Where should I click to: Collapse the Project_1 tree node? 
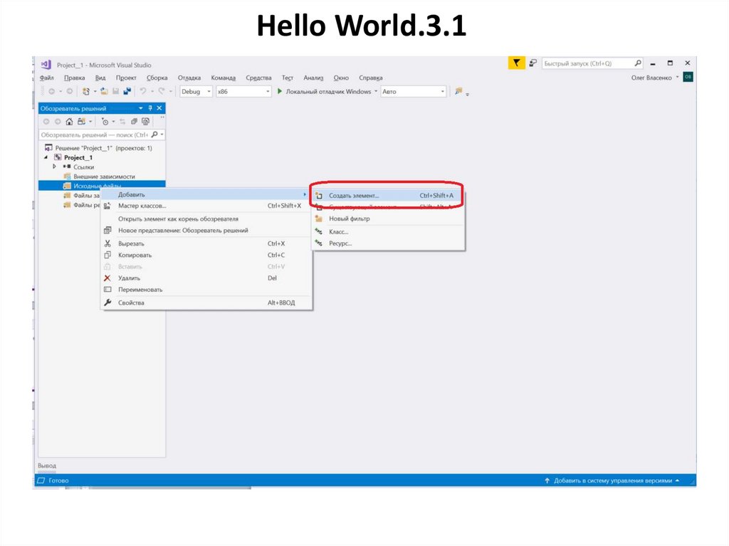(46, 157)
